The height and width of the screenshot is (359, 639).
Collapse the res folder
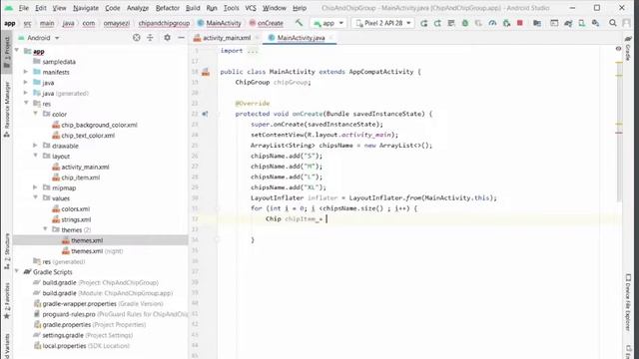pyautogui.click(x=26, y=104)
